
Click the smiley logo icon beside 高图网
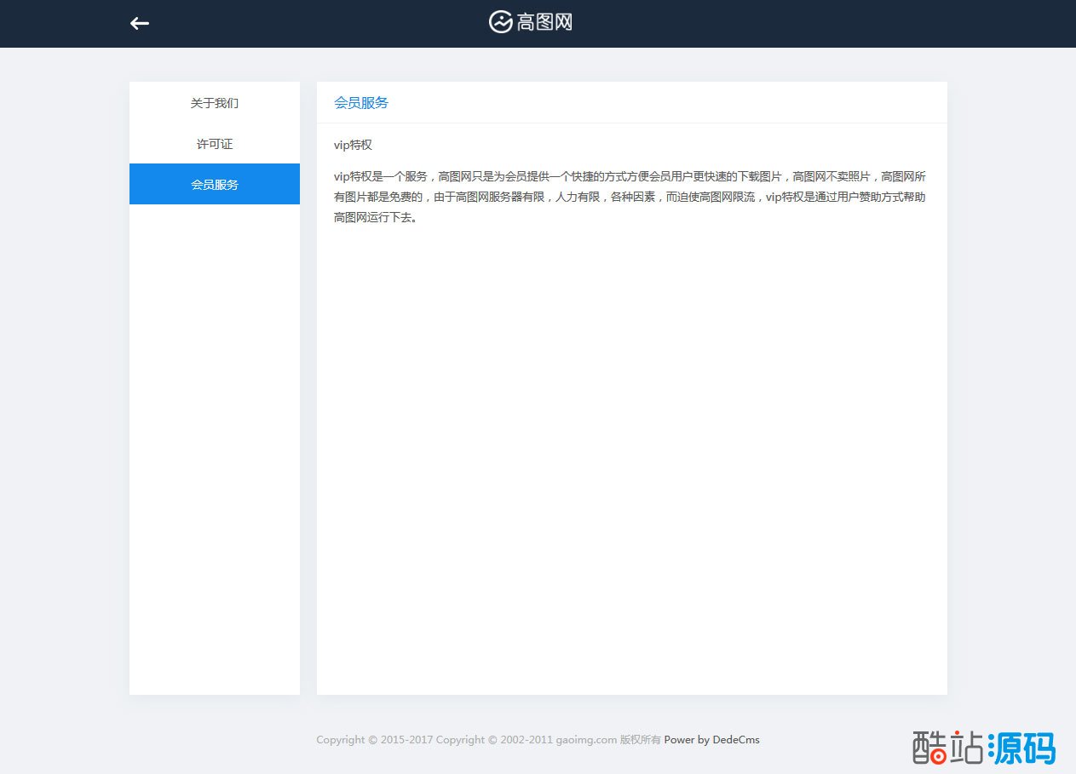(500, 22)
